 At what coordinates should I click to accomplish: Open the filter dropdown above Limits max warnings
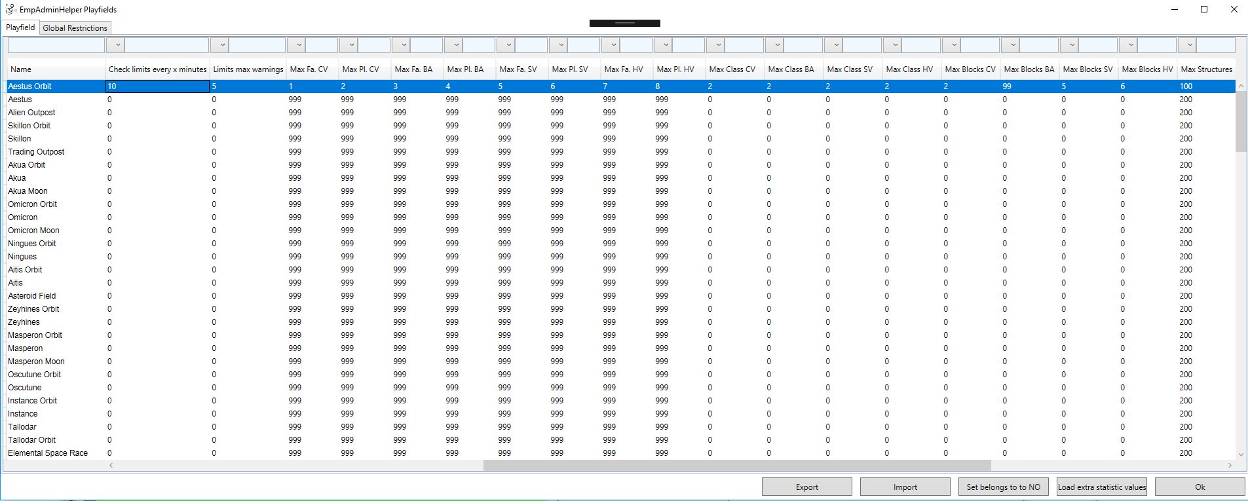click(296, 45)
